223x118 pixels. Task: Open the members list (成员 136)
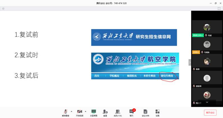coord(118,112)
